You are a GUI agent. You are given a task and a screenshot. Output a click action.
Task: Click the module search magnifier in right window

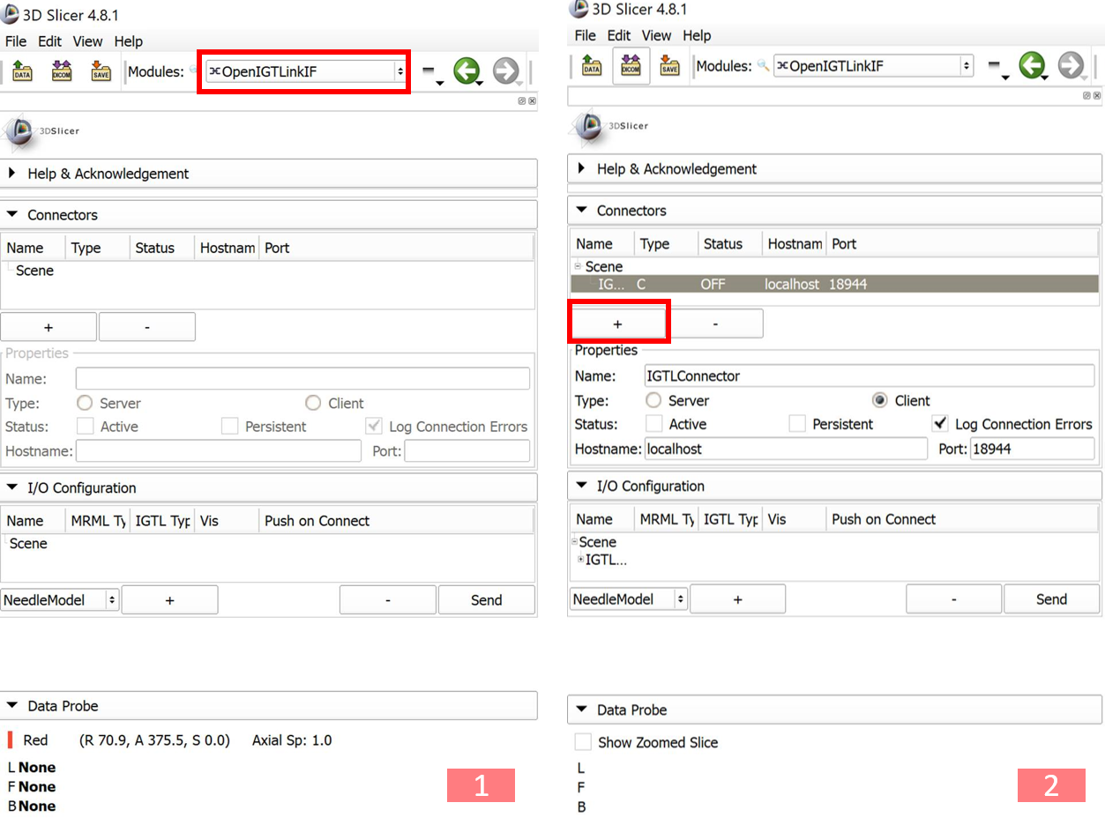(763, 66)
